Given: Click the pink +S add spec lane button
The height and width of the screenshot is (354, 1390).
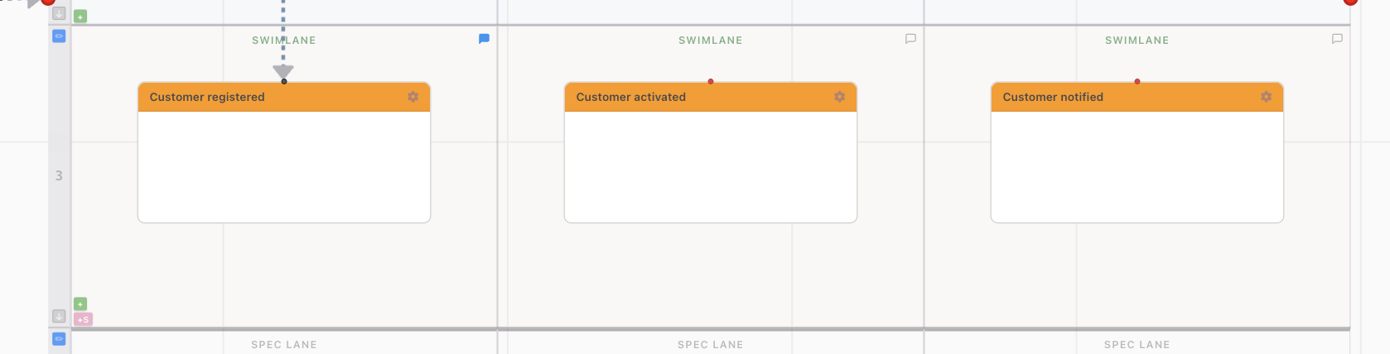Looking at the screenshot, I should [x=83, y=319].
